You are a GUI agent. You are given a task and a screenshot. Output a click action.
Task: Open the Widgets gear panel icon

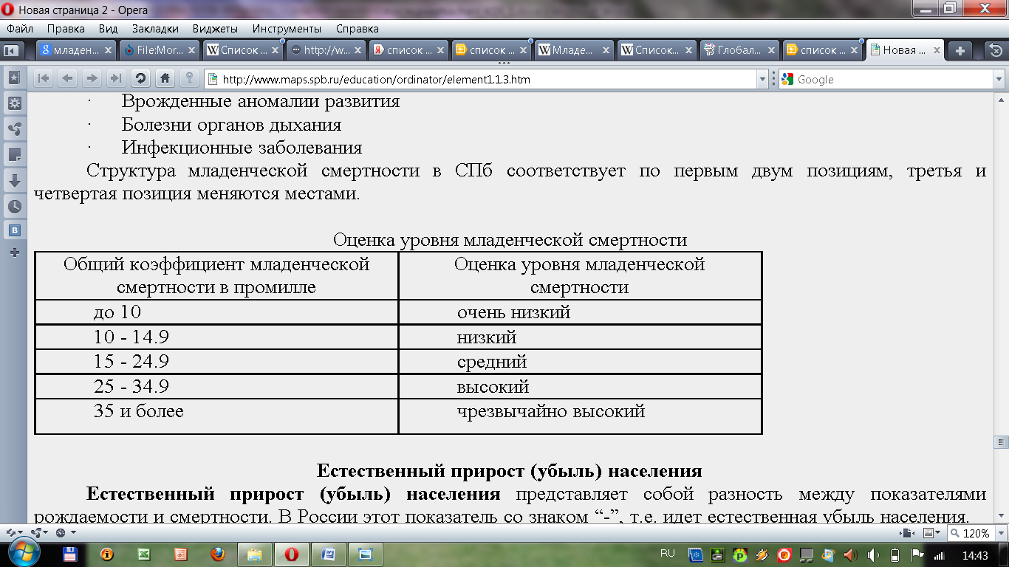[14, 103]
